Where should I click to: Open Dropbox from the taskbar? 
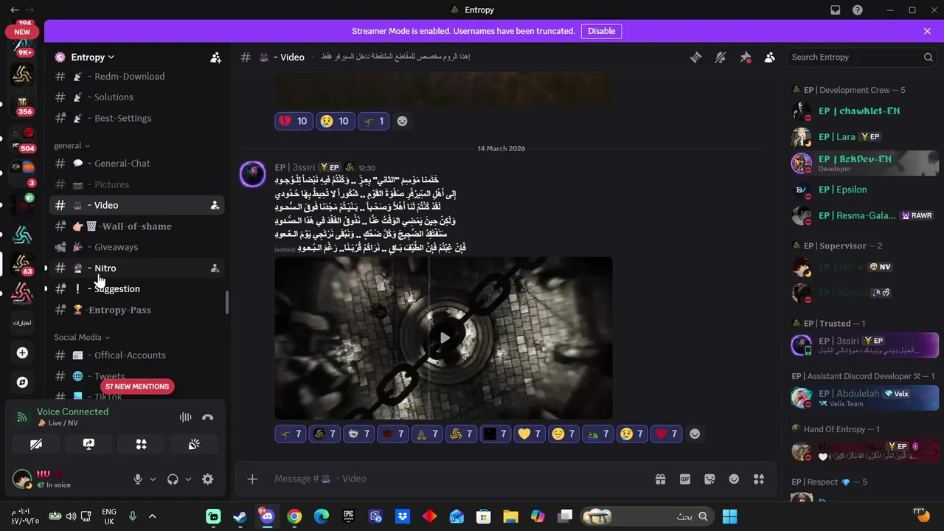[x=403, y=516]
